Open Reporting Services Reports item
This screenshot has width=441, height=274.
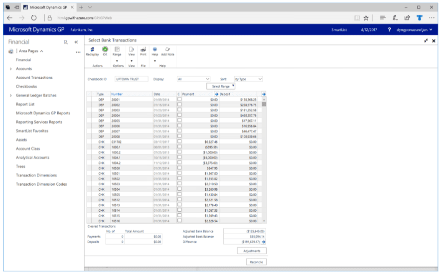[x=39, y=122]
